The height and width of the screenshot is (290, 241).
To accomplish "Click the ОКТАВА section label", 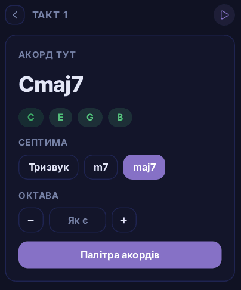I will (39, 196).
